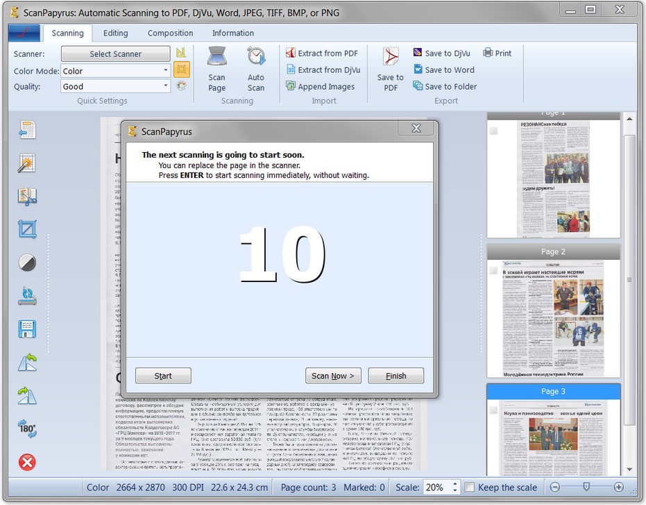Click the Scan Now > button

tap(333, 375)
